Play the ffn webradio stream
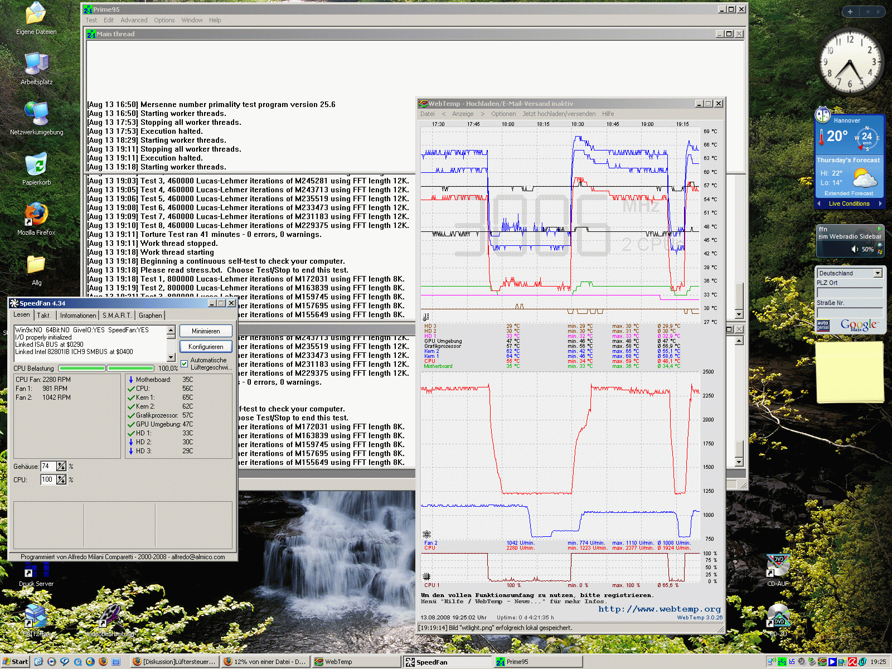The width and height of the screenshot is (892, 669). pyautogui.click(x=880, y=229)
